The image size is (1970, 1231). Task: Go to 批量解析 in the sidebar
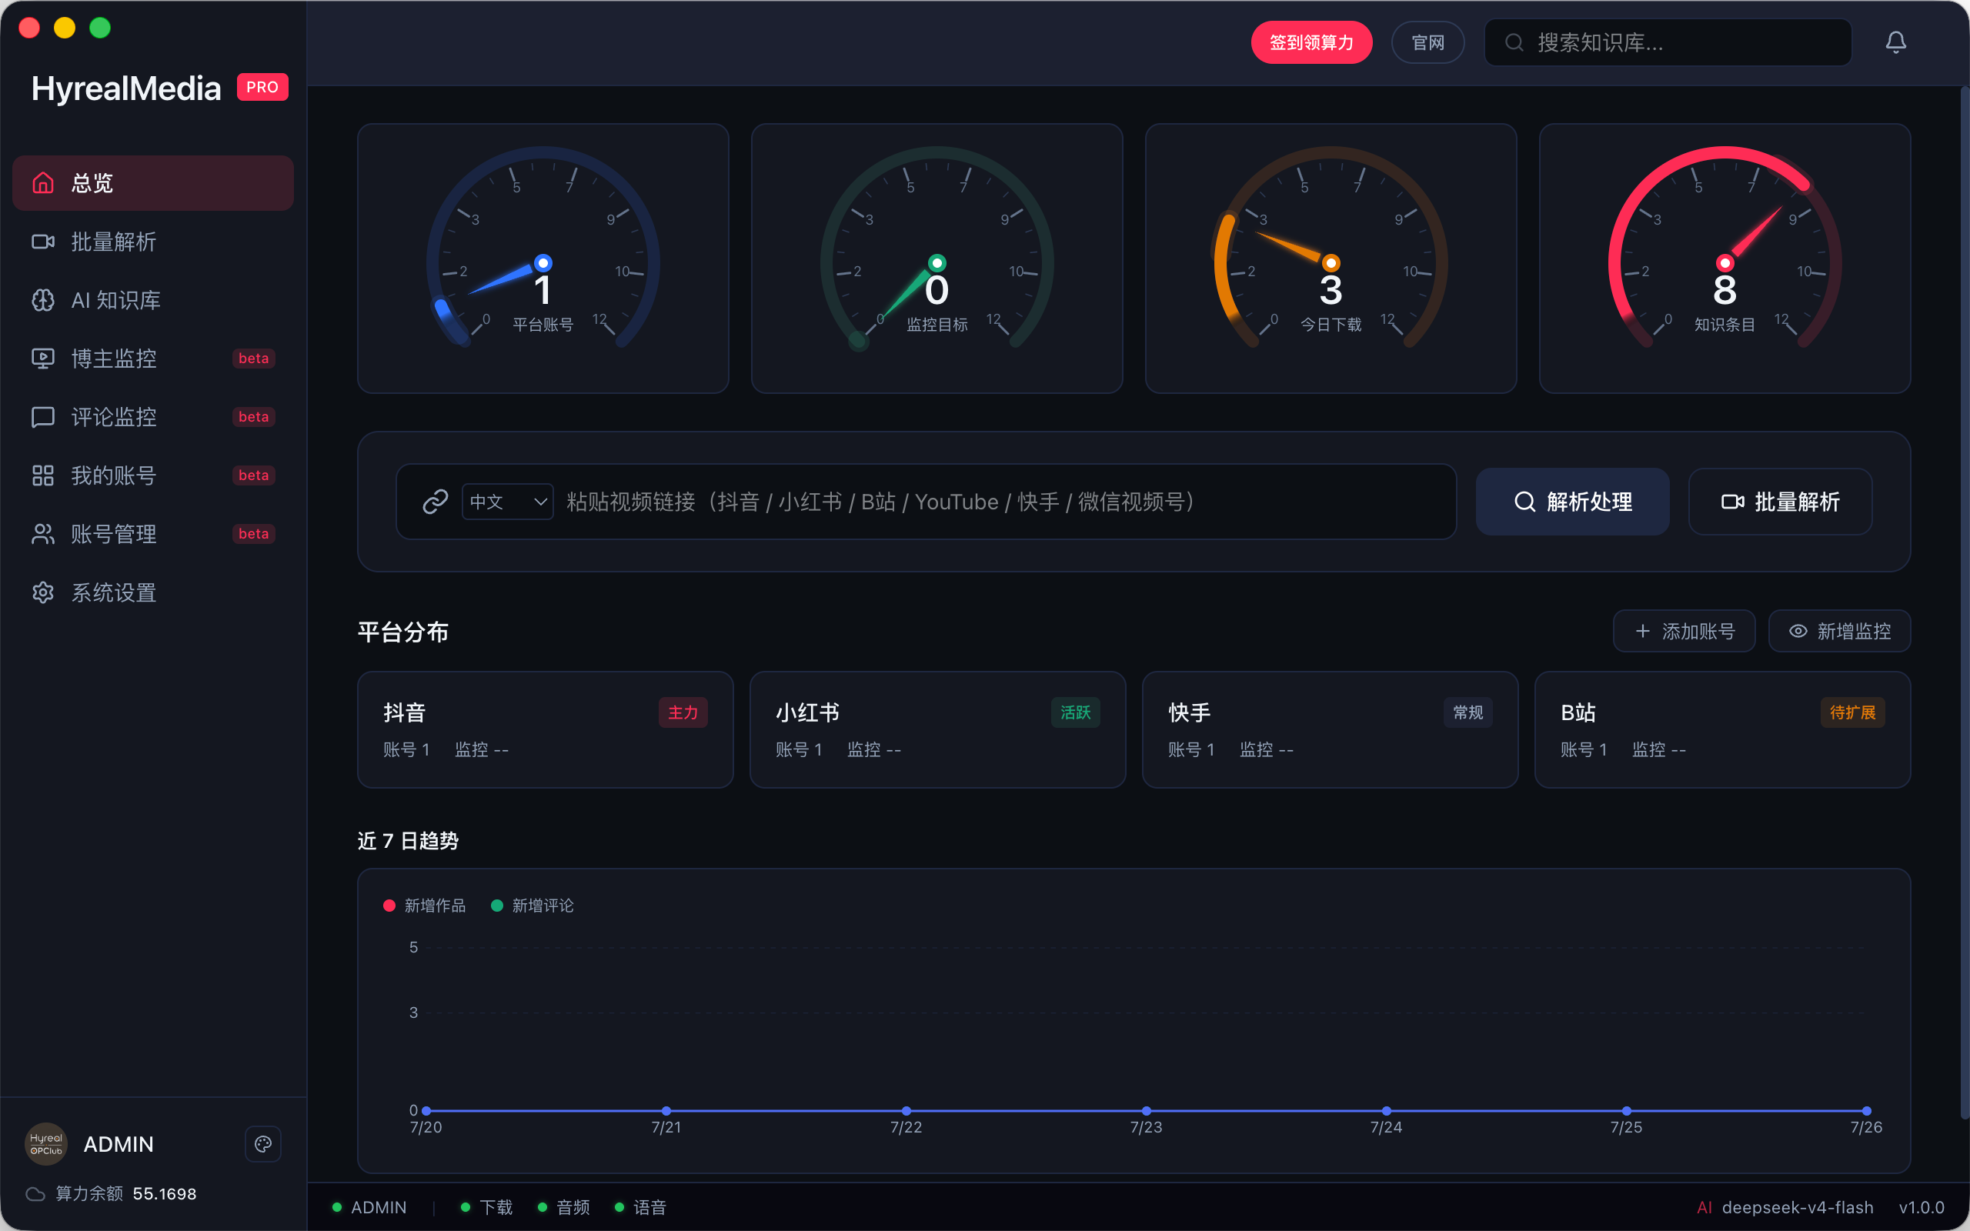coord(153,242)
